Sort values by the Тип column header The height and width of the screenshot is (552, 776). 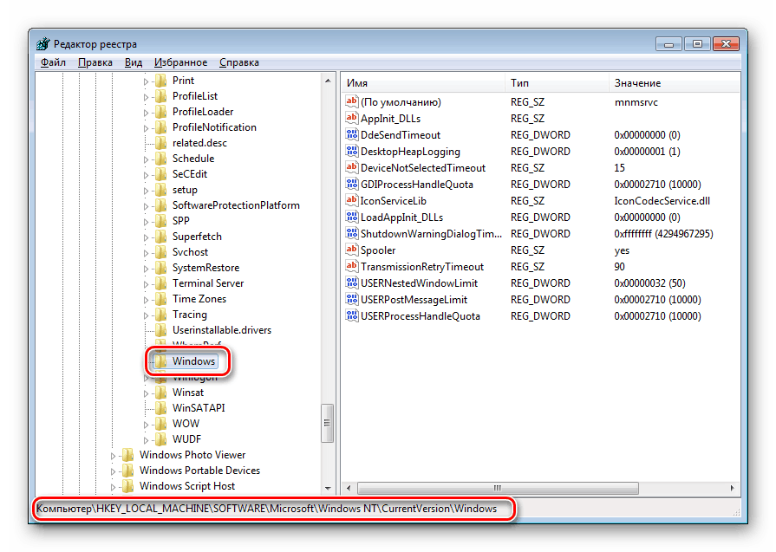click(557, 83)
